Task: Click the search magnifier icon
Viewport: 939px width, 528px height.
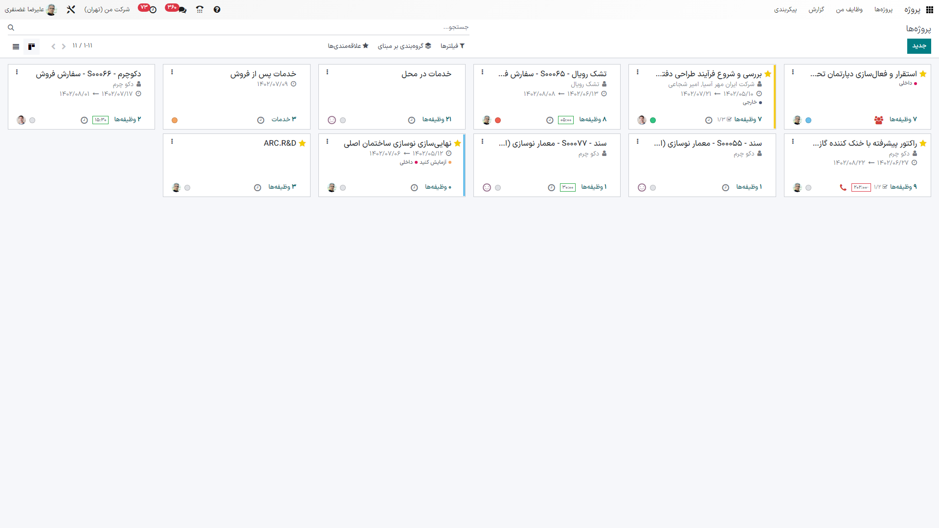Action: [11, 28]
